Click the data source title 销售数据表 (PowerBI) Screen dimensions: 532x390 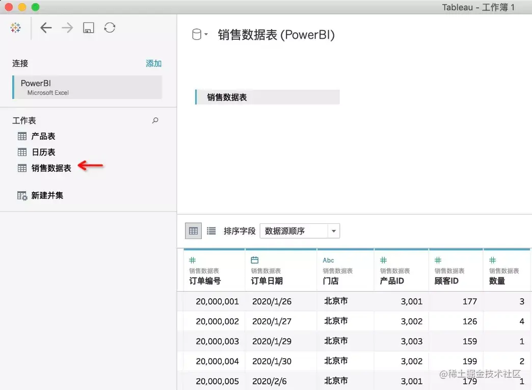pos(276,35)
